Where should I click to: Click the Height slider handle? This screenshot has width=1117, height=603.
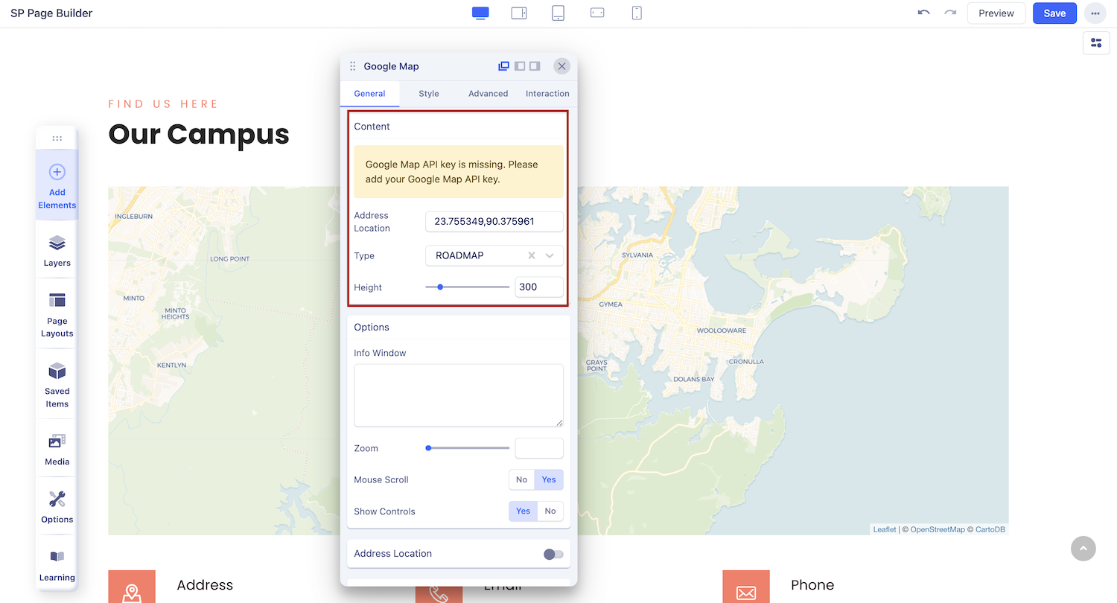coord(440,287)
